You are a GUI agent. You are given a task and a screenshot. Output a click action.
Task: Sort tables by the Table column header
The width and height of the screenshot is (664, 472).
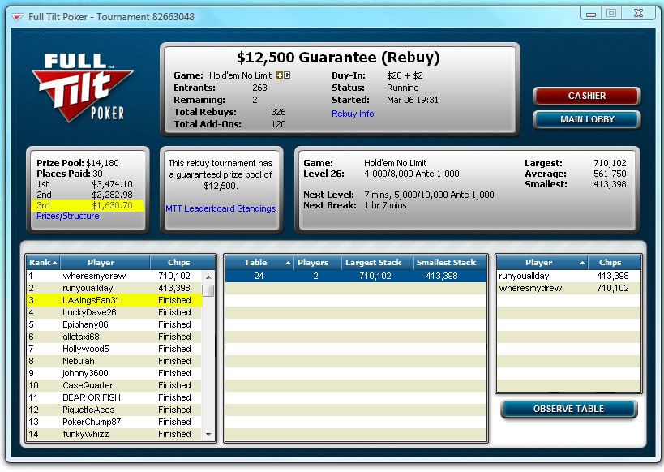coord(259,262)
